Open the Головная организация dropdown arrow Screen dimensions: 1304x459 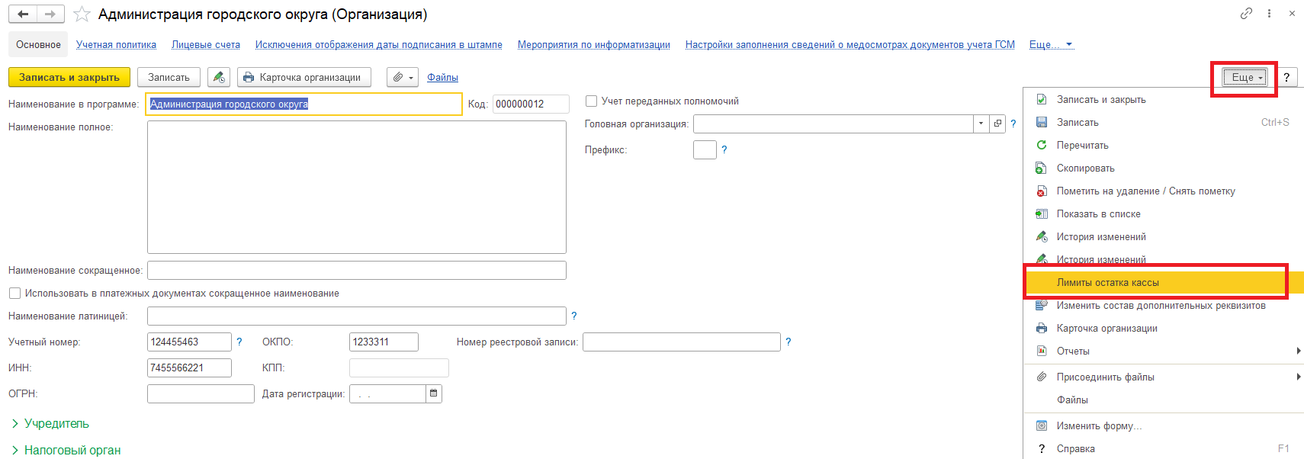tap(981, 124)
